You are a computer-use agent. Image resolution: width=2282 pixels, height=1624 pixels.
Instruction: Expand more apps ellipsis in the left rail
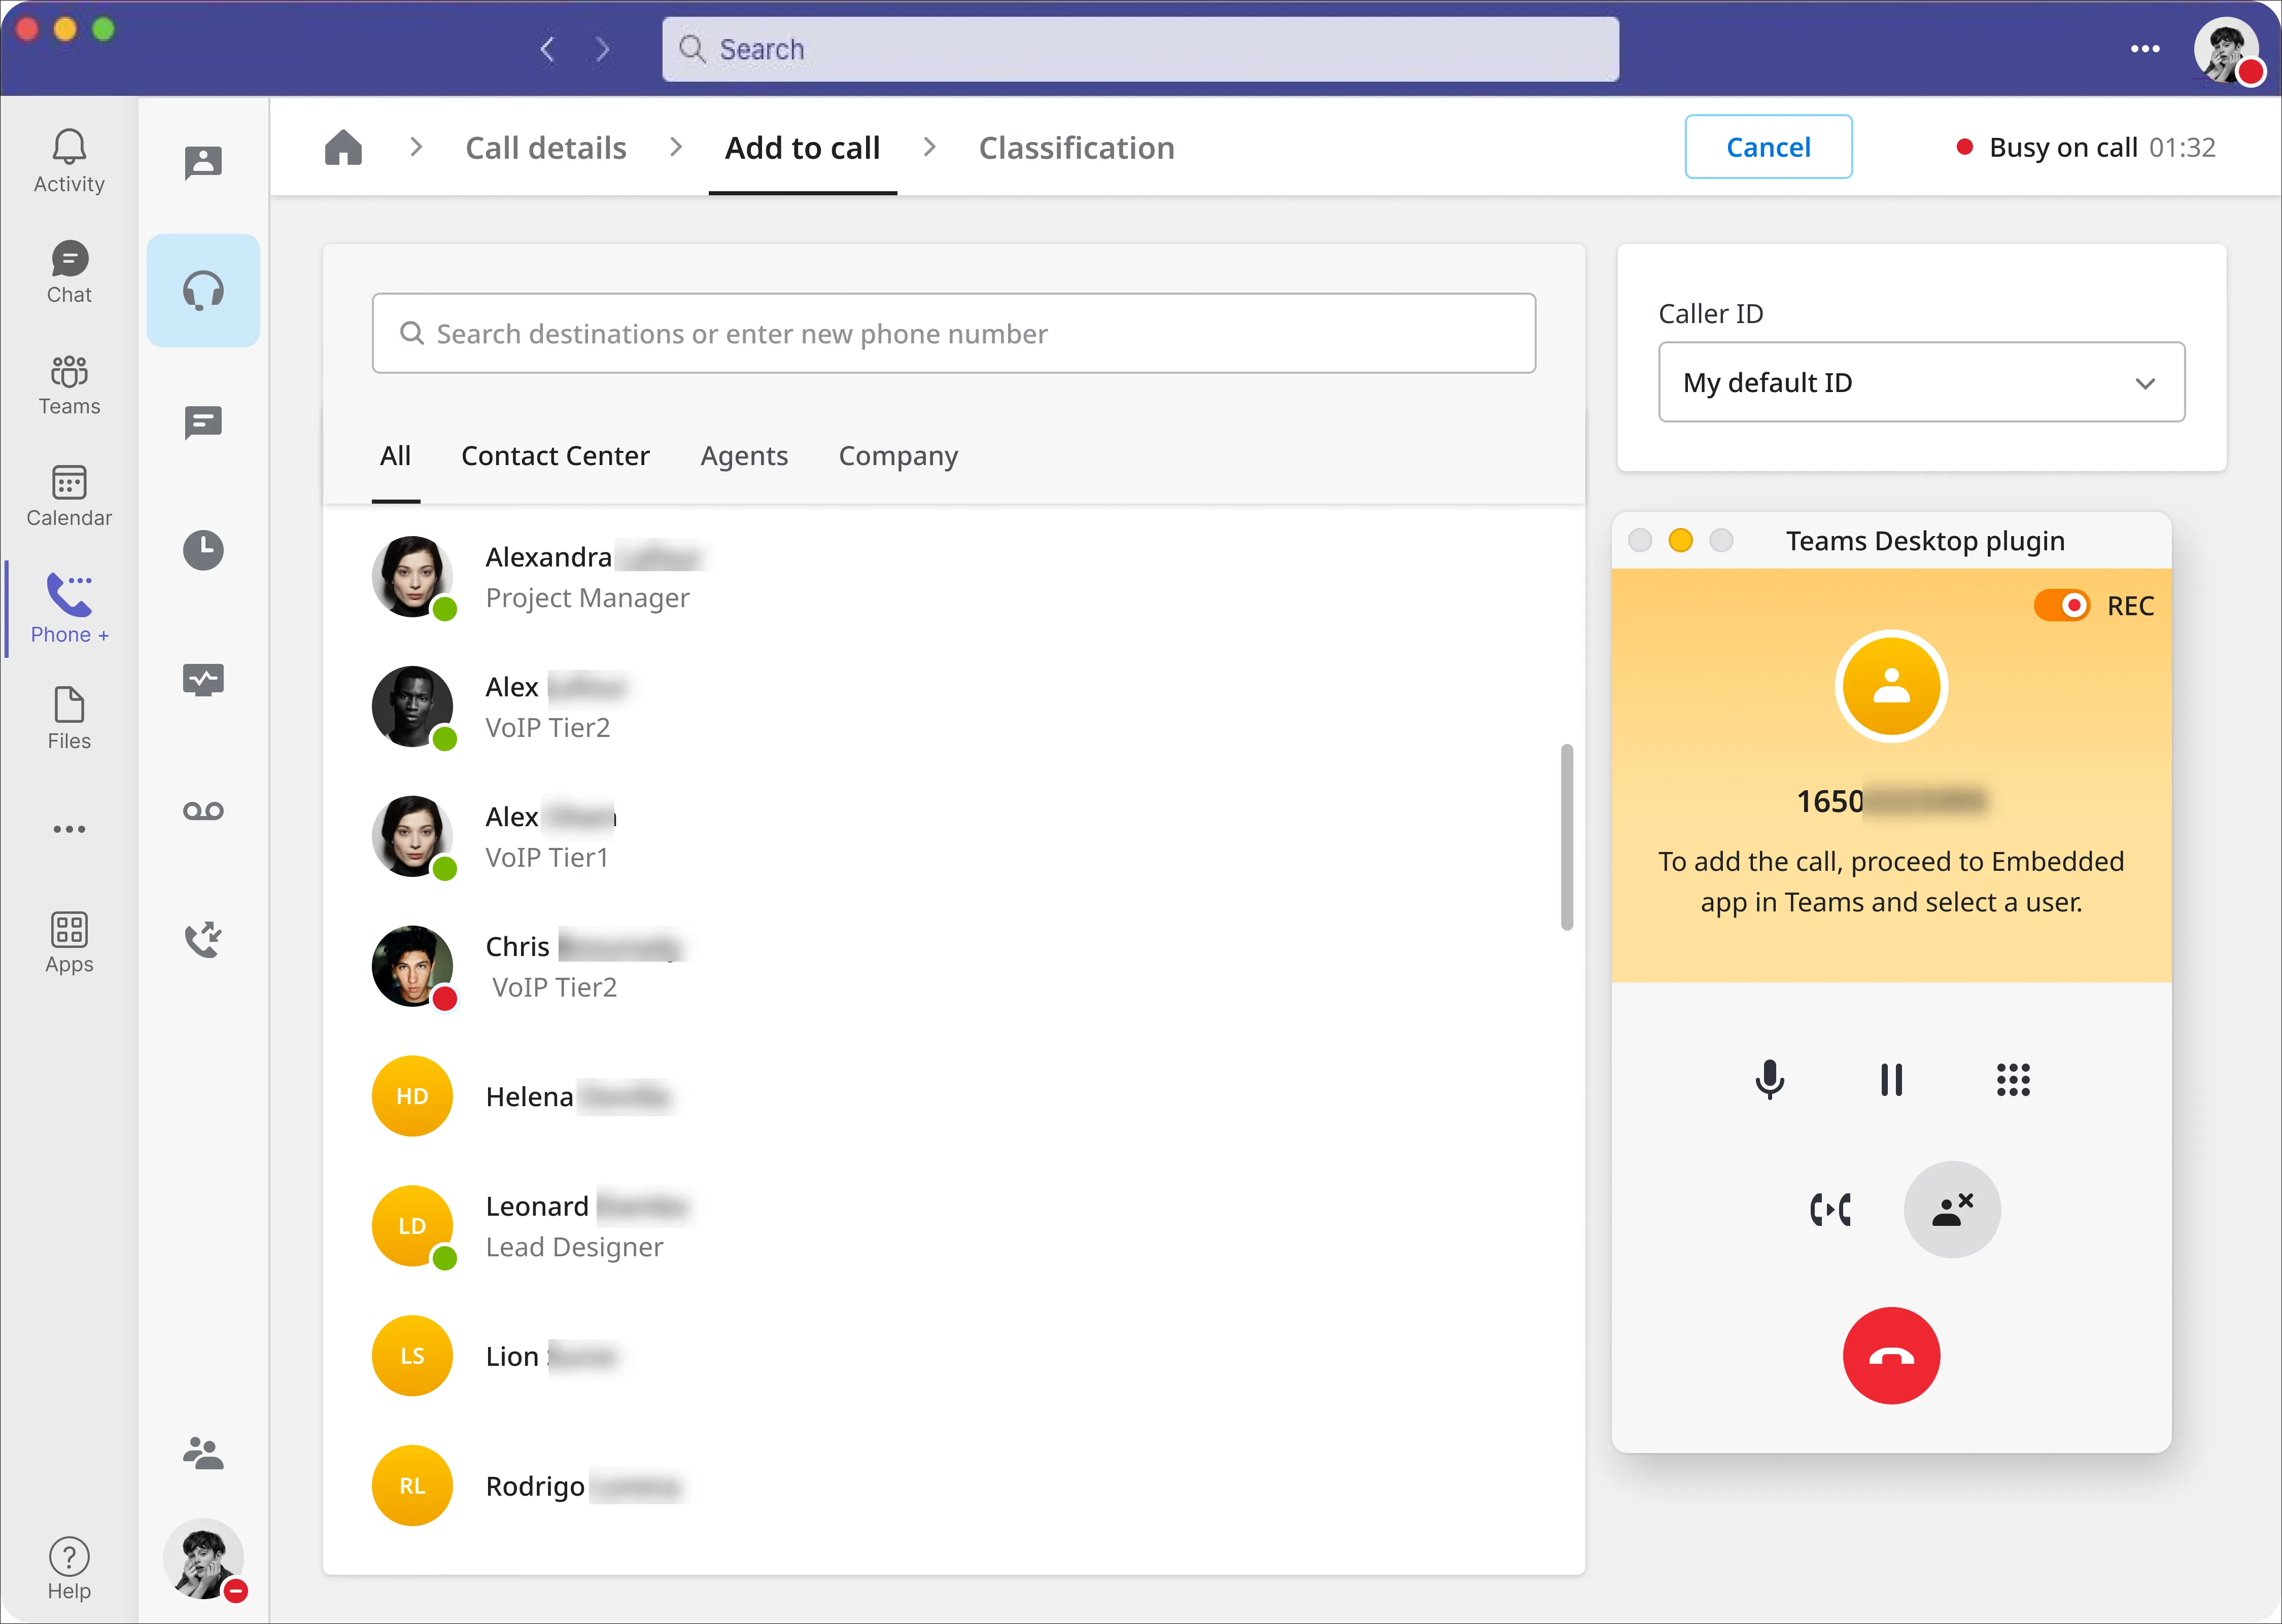click(69, 829)
